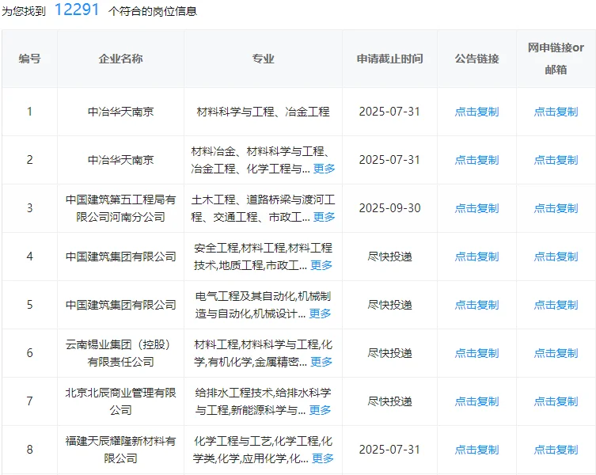The image size is (596, 475).
Task: Click 尽快投递 in row 5
Action: pos(389,305)
